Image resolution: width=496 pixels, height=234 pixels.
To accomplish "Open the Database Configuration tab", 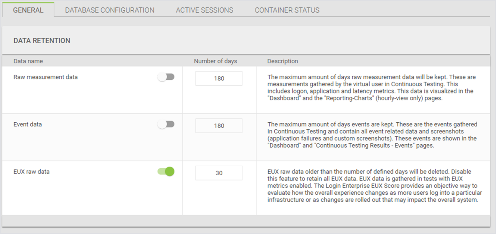I will point(110,10).
